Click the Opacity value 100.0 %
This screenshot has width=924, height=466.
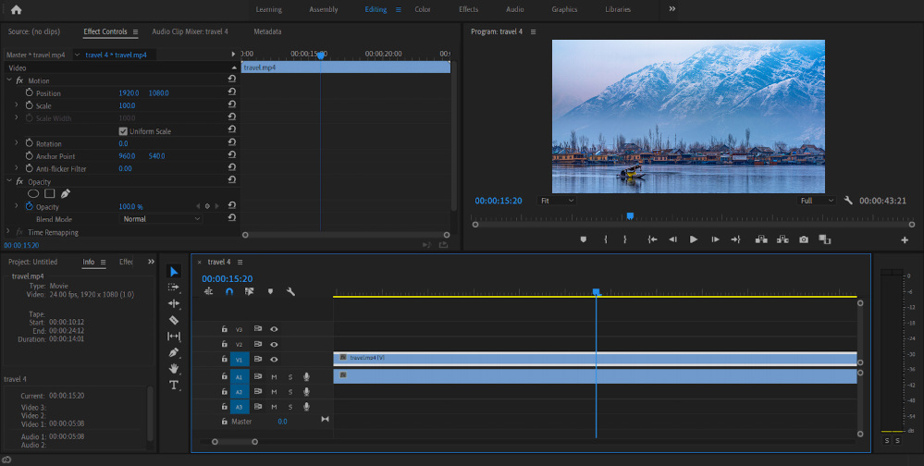click(130, 206)
